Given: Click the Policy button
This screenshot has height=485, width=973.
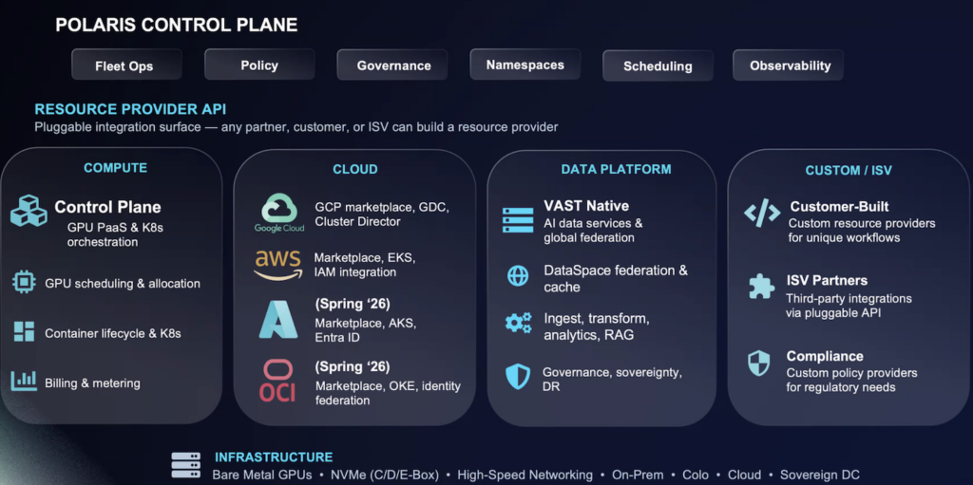Looking at the screenshot, I should 259,65.
